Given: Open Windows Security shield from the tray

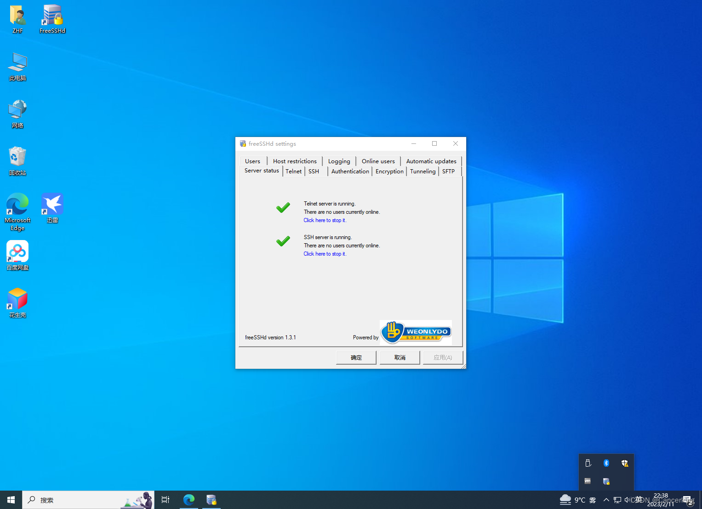Looking at the screenshot, I should pyautogui.click(x=625, y=463).
